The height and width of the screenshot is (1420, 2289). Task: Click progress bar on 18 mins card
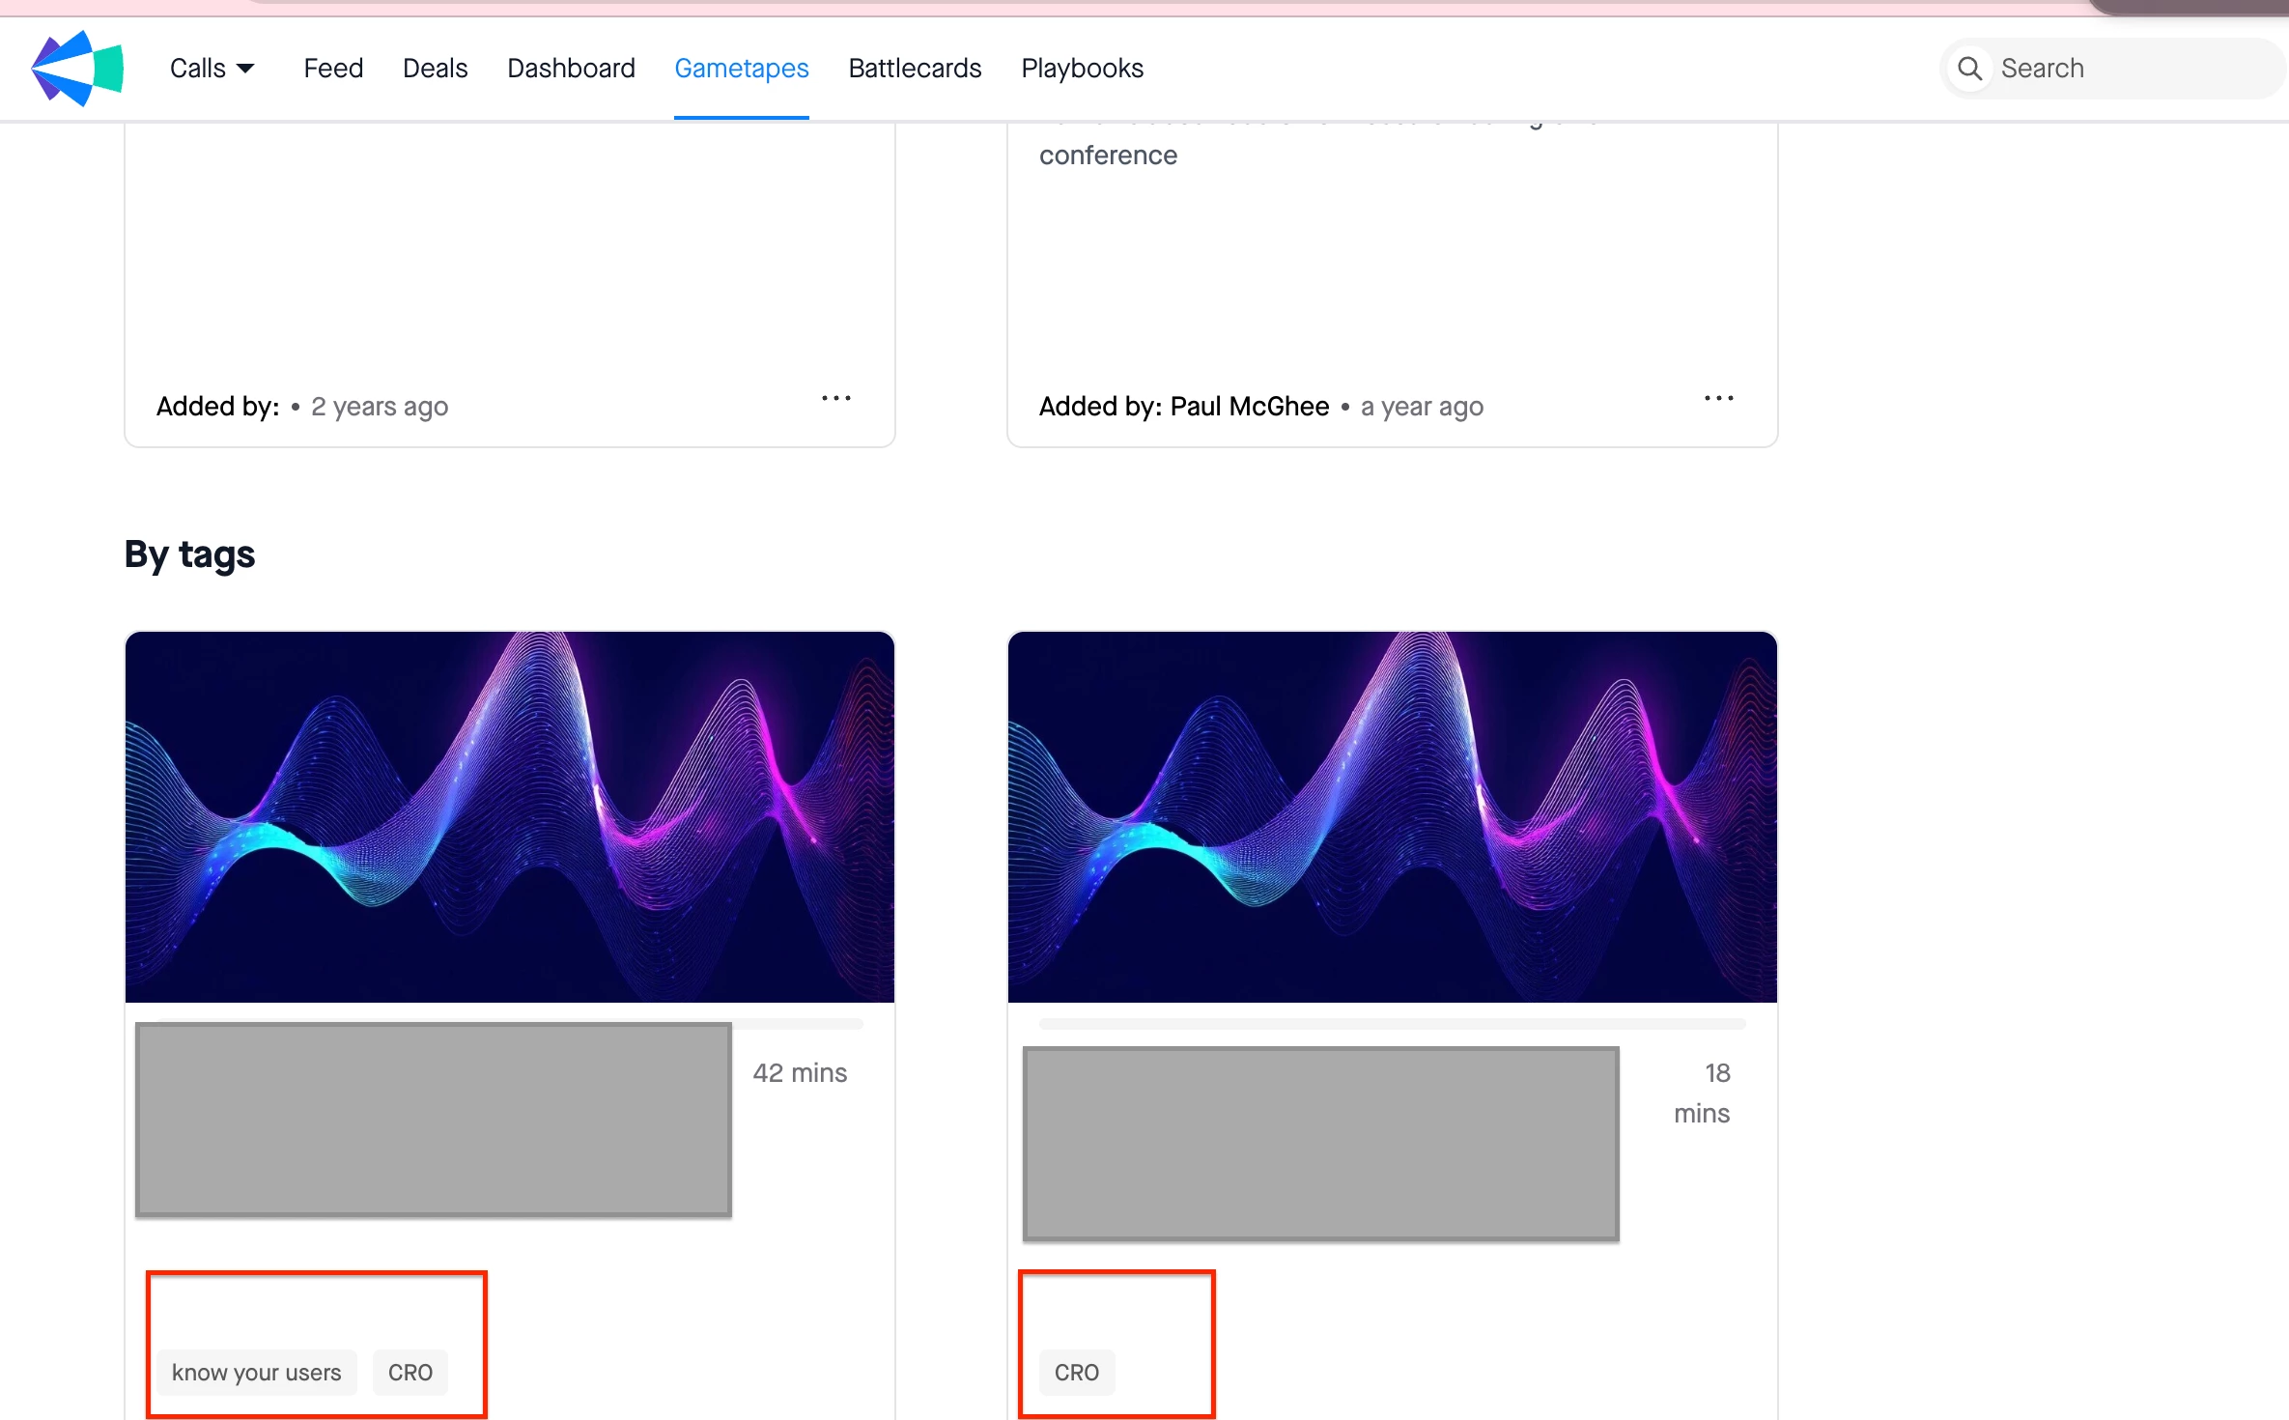coord(1392,1023)
